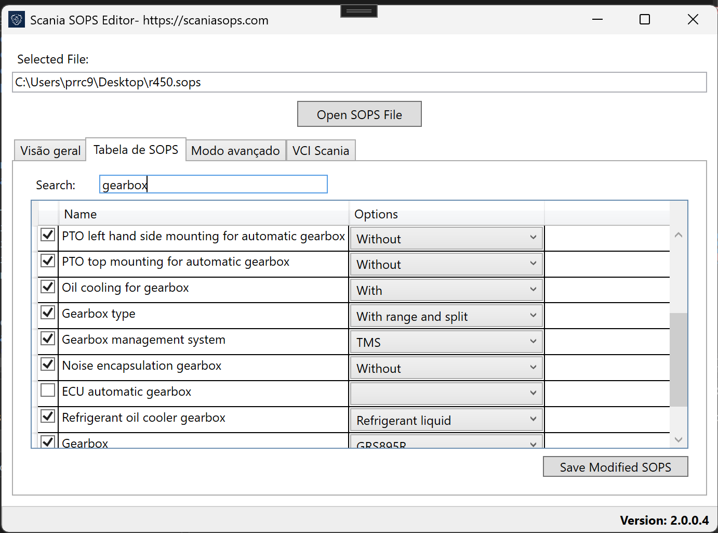
Task: Click inside the gearbox search field
Action: pyautogui.click(x=213, y=184)
